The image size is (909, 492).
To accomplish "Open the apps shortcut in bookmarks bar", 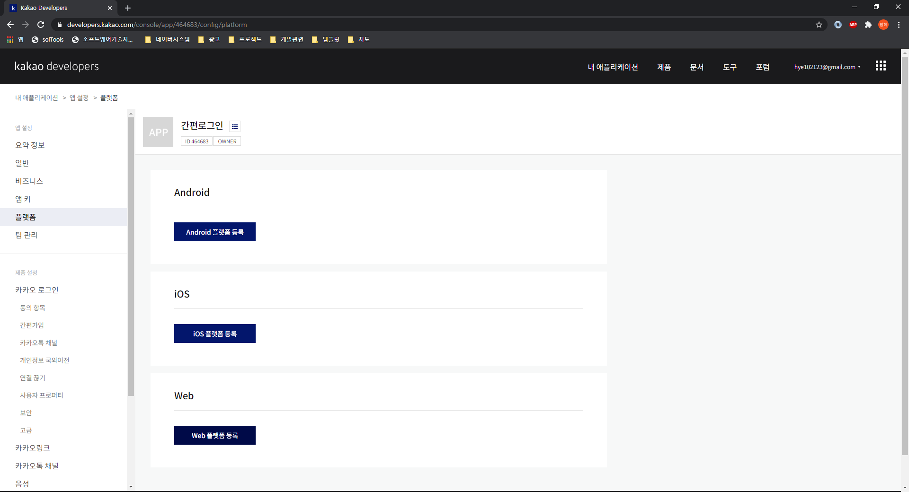I will click(15, 39).
